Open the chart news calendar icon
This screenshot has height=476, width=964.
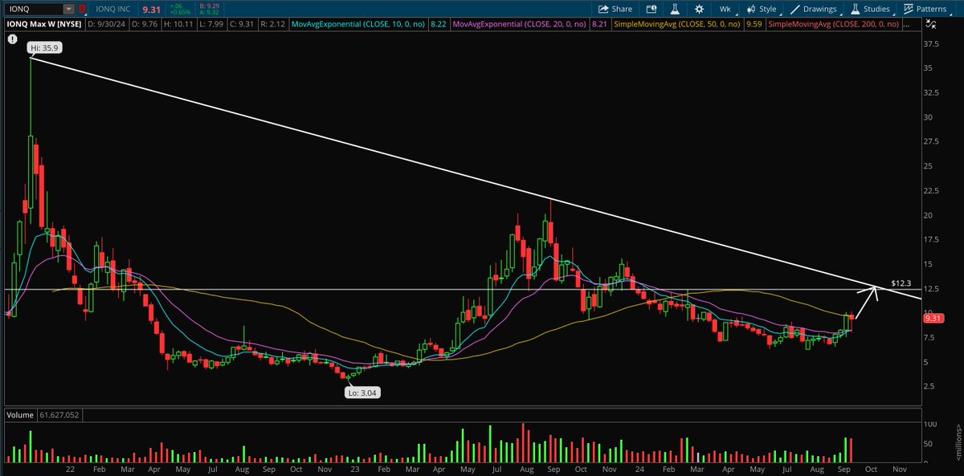(x=652, y=9)
